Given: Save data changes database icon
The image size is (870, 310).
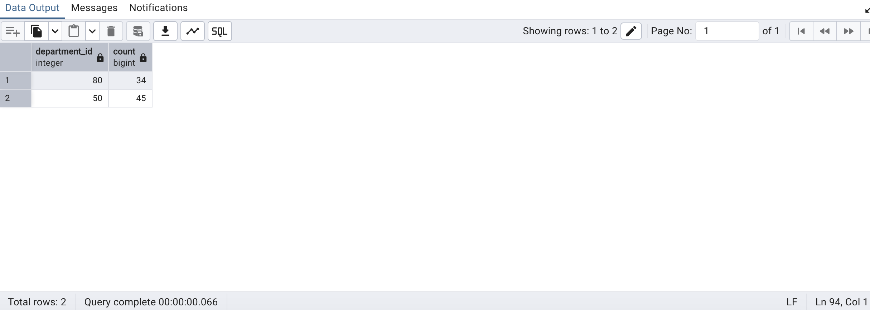Looking at the screenshot, I should pos(138,31).
